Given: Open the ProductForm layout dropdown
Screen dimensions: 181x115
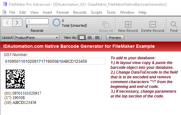Looking at the screenshot, I should pos(37,38).
